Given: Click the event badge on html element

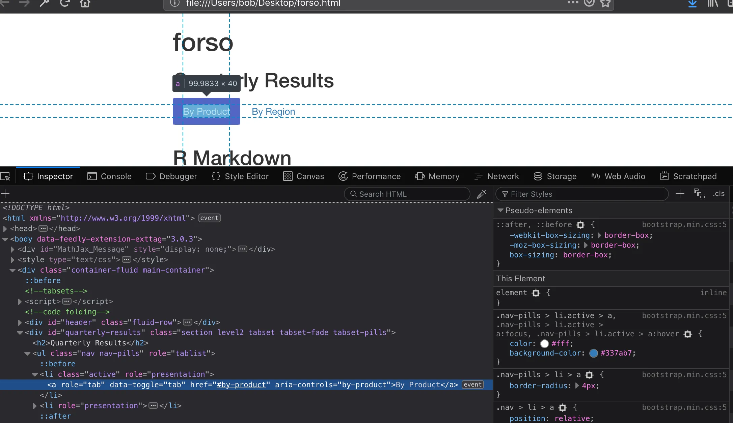Looking at the screenshot, I should click(209, 218).
